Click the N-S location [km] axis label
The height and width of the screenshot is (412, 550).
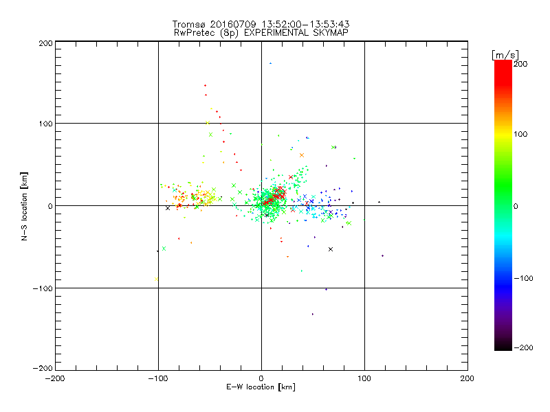tap(25, 205)
